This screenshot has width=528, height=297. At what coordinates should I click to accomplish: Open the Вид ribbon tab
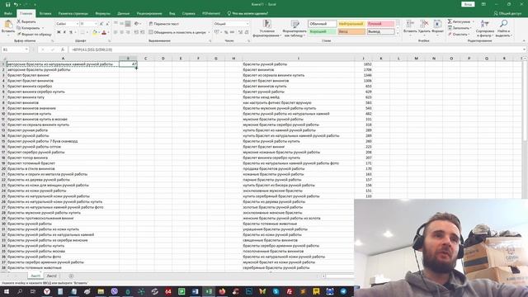coord(172,13)
